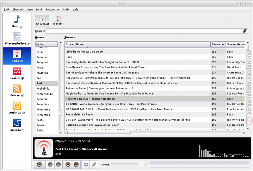The image size is (253, 171).
Task: Adjust the Volume slider handle
Action: (x=142, y=165)
